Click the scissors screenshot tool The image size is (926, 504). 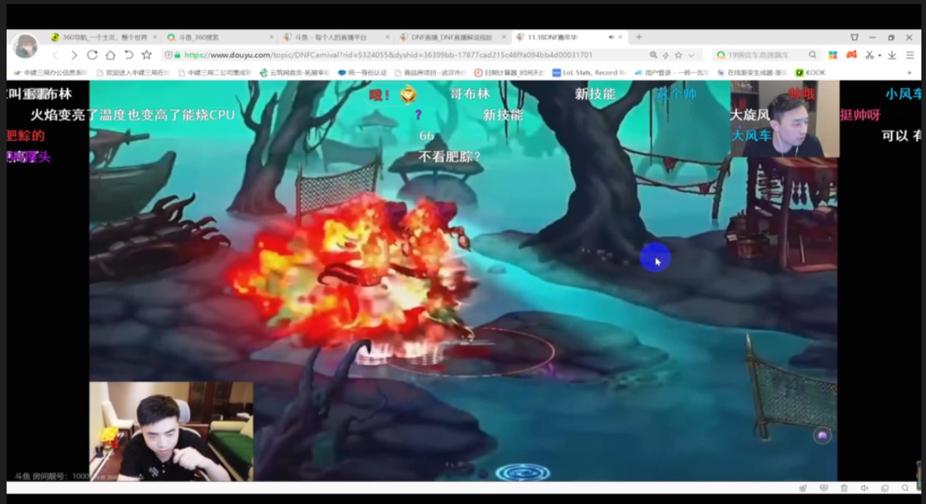point(869,55)
